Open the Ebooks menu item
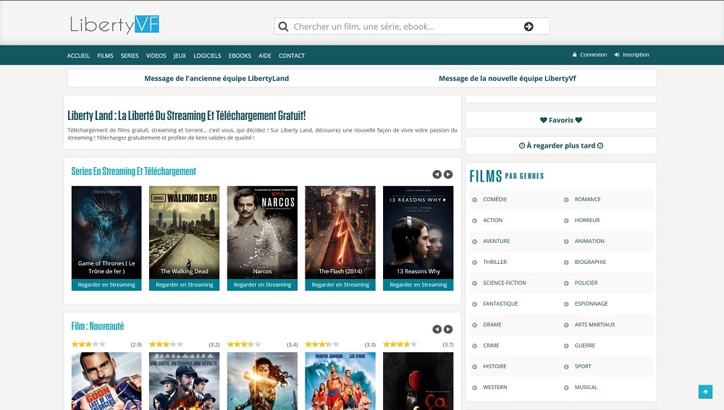The image size is (724, 410). coord(240,56)
